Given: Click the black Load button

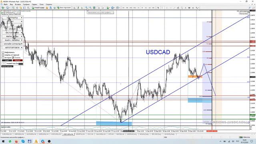Looking at the screenshot, I should pyautogui.click(x=7, y=60).
